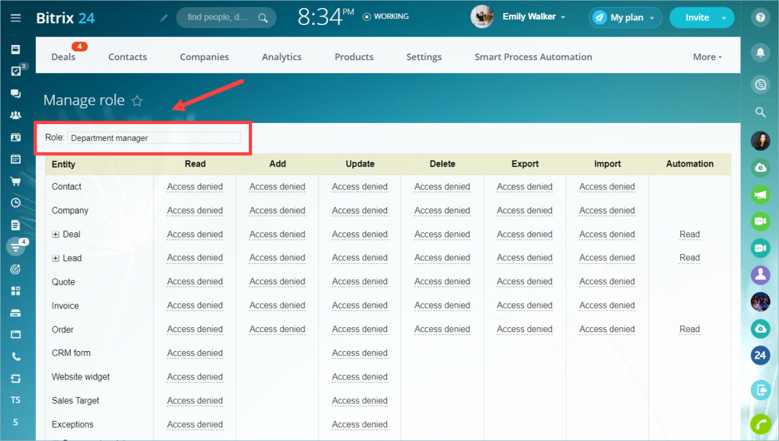Open the Analytics tab
This screenshot has width=779, height=441.
282,57
